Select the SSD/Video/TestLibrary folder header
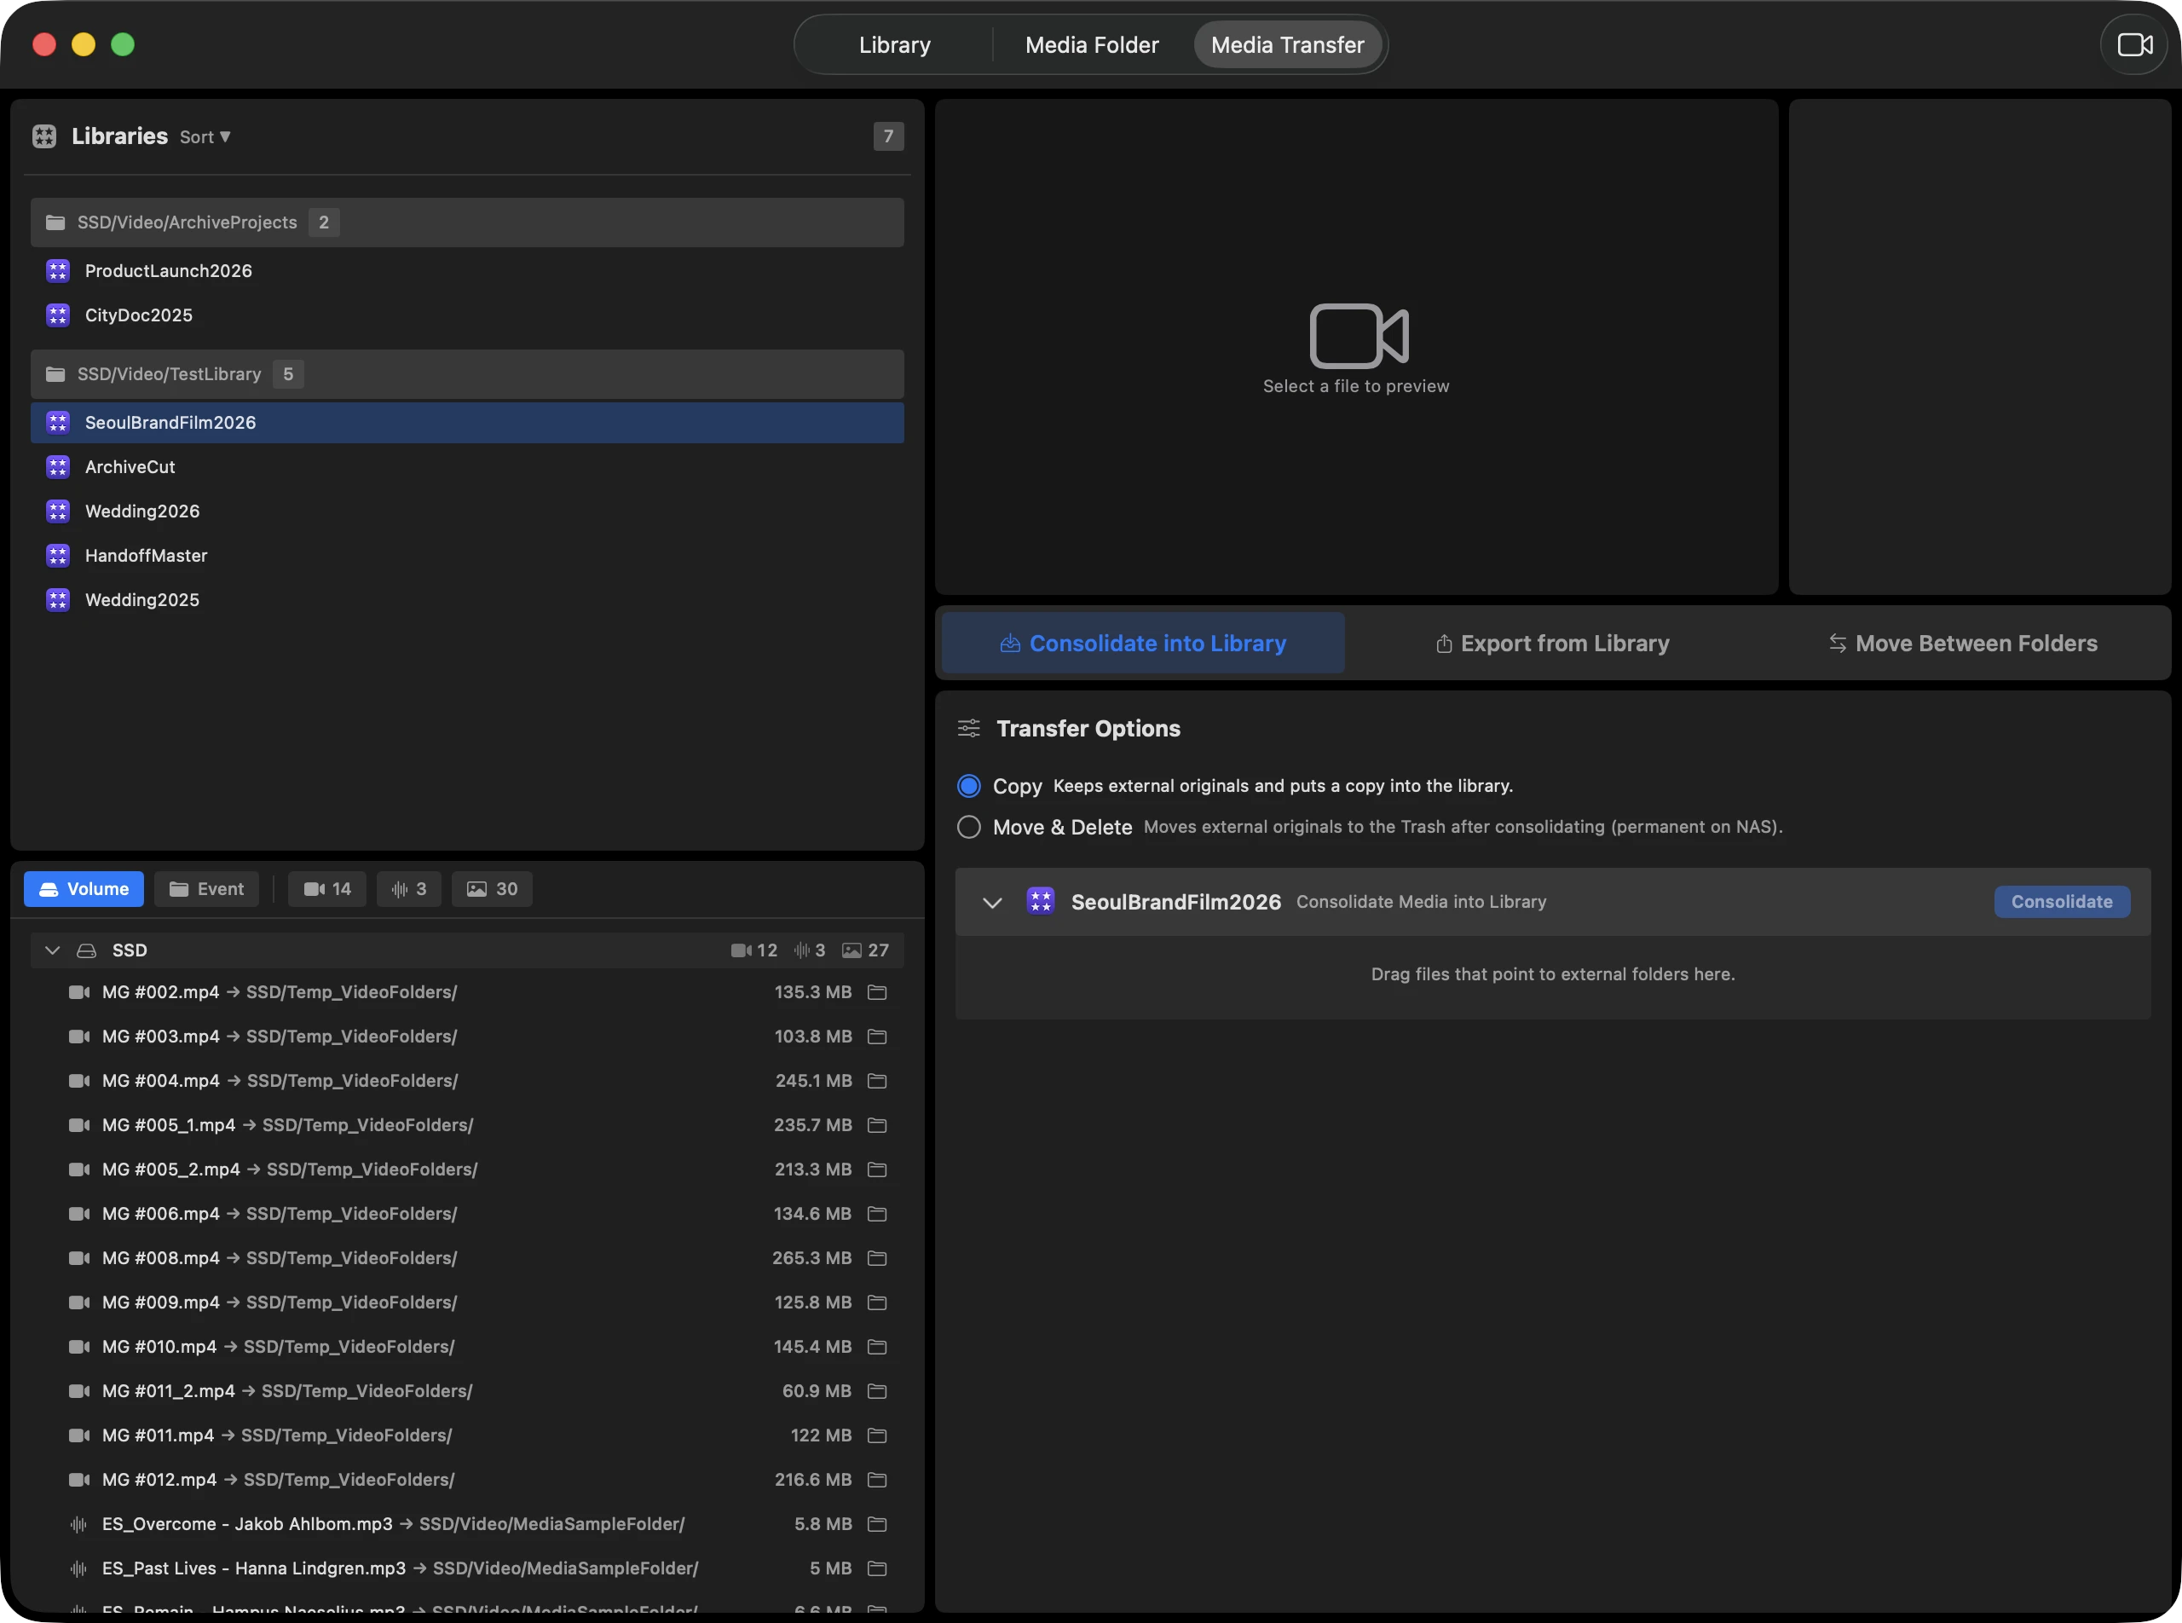The width and height of the screenshot is (2182, 1623). point(467,374)
